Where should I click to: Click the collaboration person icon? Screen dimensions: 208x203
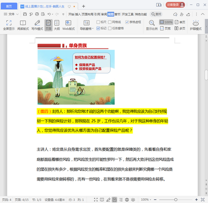coord(181,14)
